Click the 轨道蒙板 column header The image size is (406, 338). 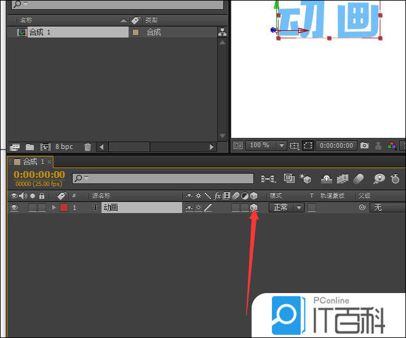pos(332,196)
